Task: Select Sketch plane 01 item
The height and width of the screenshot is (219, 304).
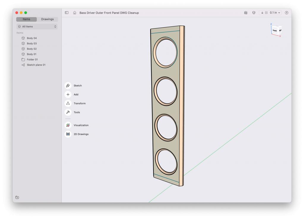Action: tap(36, 65)
